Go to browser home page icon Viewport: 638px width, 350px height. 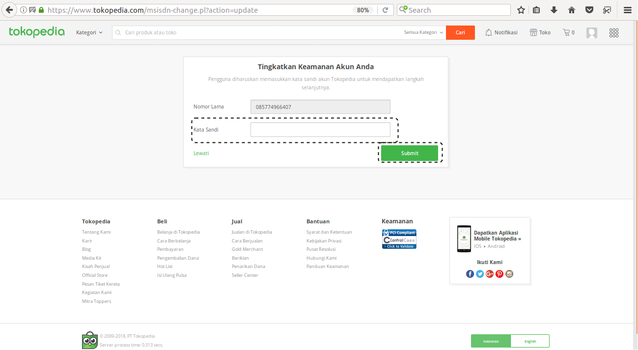572,10
